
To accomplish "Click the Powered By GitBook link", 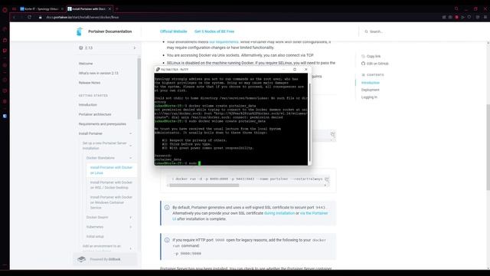I will coord(105,259).
